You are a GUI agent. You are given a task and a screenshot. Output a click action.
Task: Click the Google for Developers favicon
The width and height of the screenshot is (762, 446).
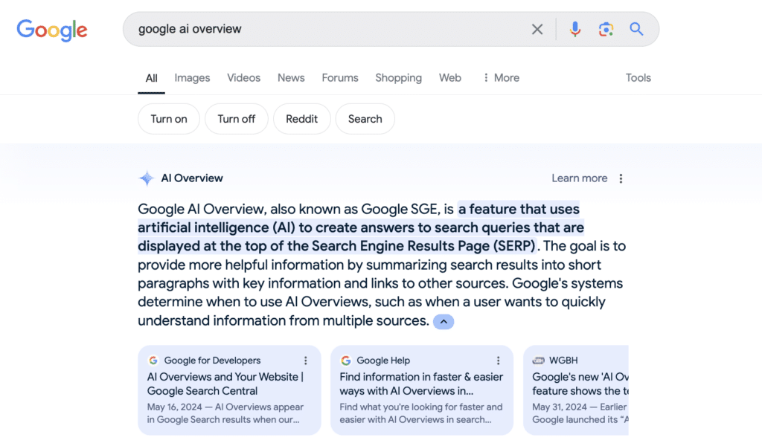click(x=153, y=361)
